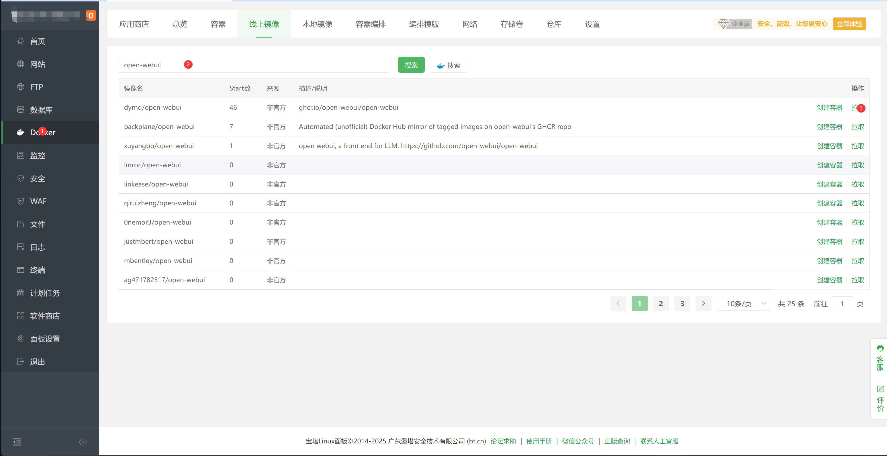Switch to the 本地镜像 tab
Image resolution: width=887 pixels, height=456 pixels.
click(x=317, y=24)
